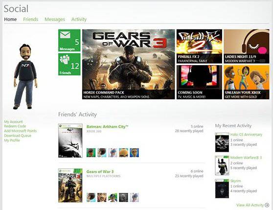Image resolution: width=273 pixels, height=210 pixels.
Task: Click the 'My Recent Activity' heading
Action: pyautogui.click(x=233, y=126)
